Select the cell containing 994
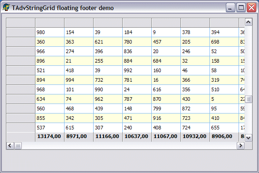259x173 pixels. pyautogui.click(x=79, y=80)
